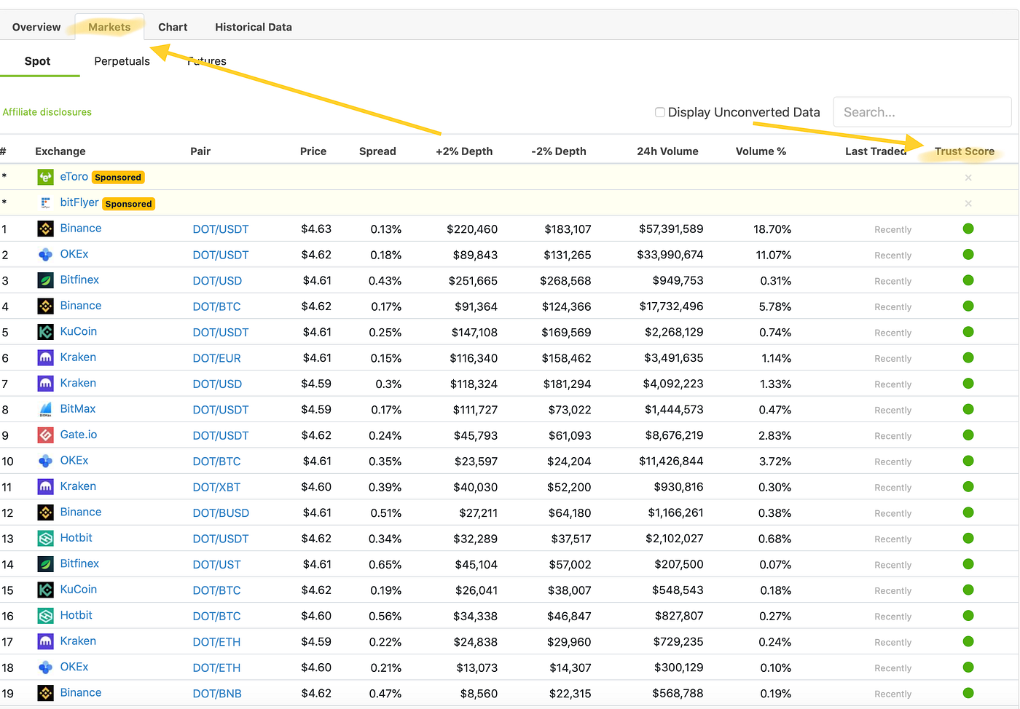Screen dimensions: 1020x709
Task: Click Binance logo in DOT/BNB row
Action: 45,693
